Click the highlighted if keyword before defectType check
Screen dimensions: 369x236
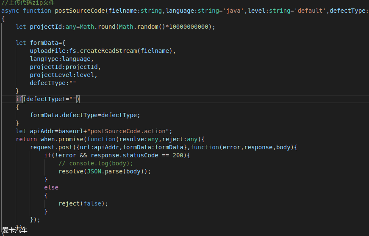19,99
